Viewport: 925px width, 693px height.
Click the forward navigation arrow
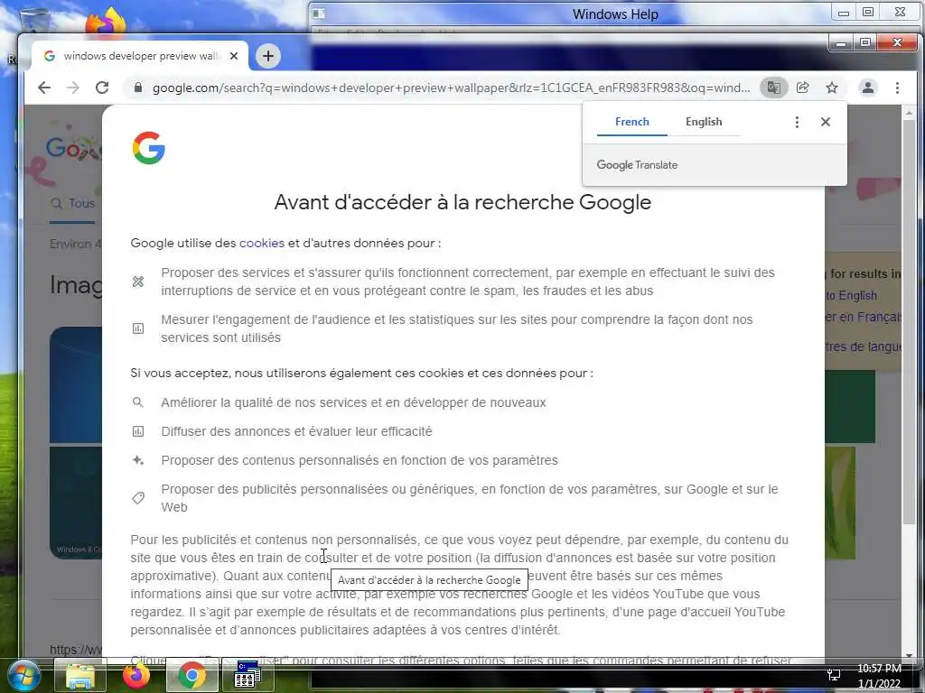(73, 88)
